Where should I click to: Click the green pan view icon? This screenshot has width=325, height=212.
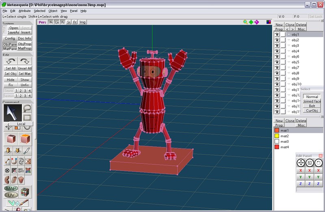(x=251, y=22)
